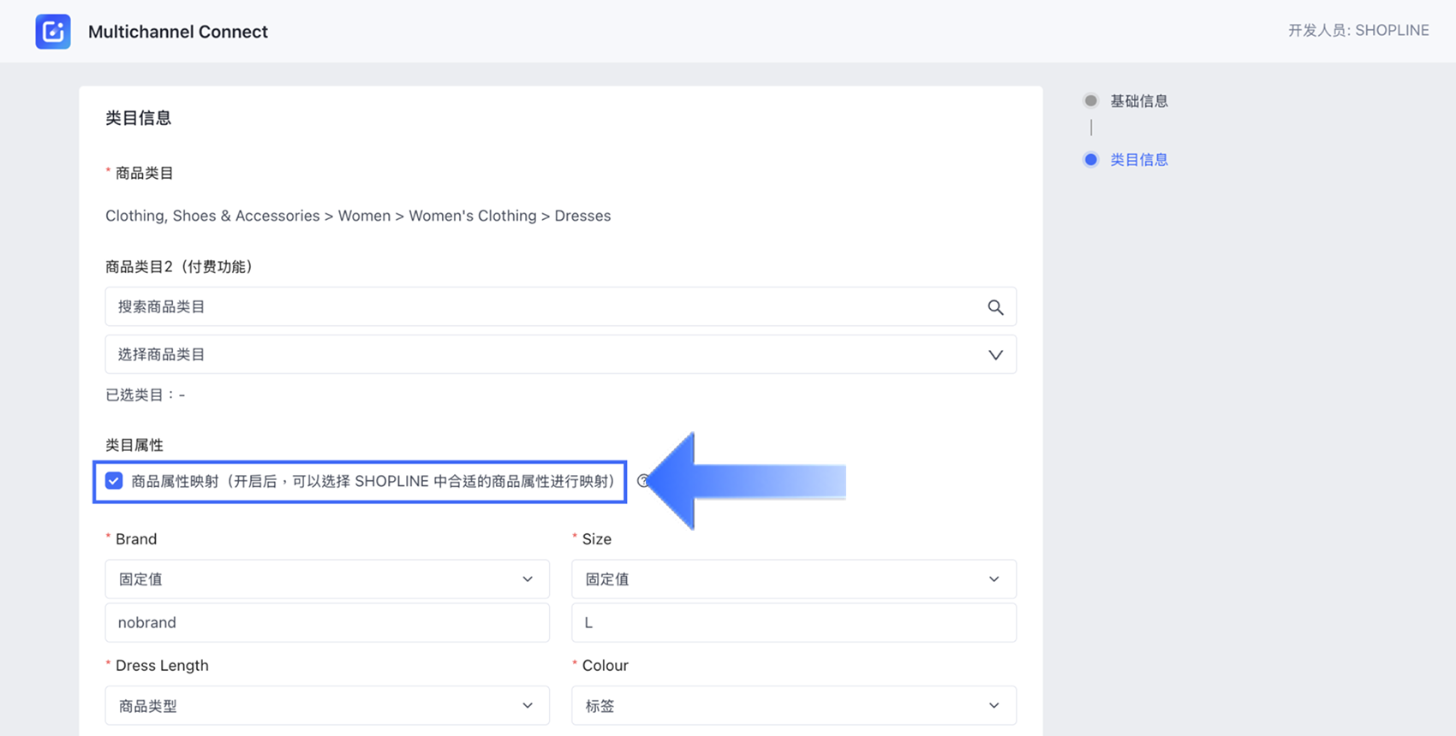The height and width of the screenshot is (736, 1456).
Task: Click the Brand value field containing nobrand
Action: click(x=326, y=623)
